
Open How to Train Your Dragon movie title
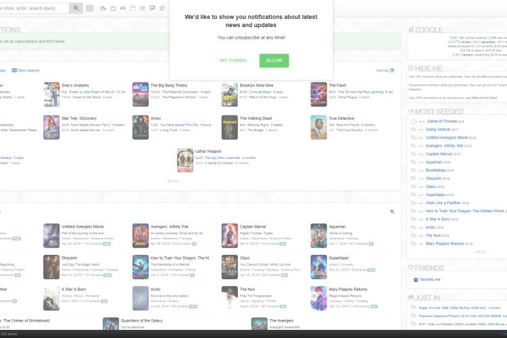180,258
